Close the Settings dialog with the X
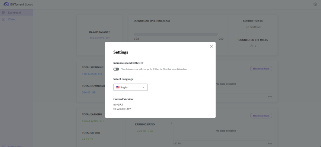321x147 pixels. click(x=211, y=46)
